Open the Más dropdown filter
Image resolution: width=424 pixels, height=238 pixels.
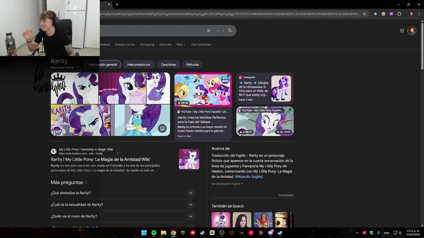(x=181, y=44)
